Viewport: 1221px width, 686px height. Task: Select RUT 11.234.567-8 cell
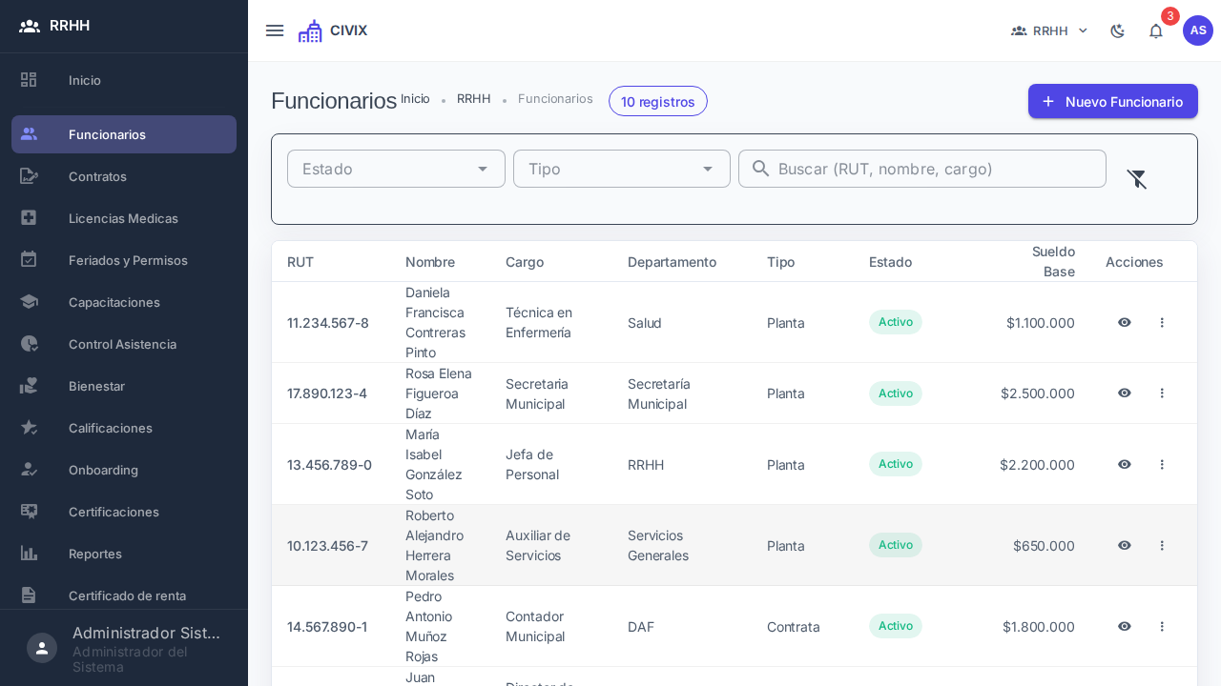(328, 322)
